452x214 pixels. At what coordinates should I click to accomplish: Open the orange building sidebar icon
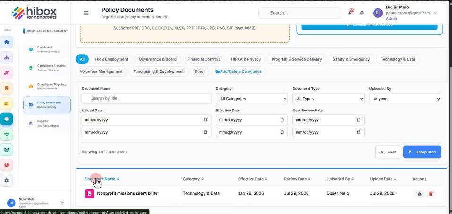(x=6, y=88)
